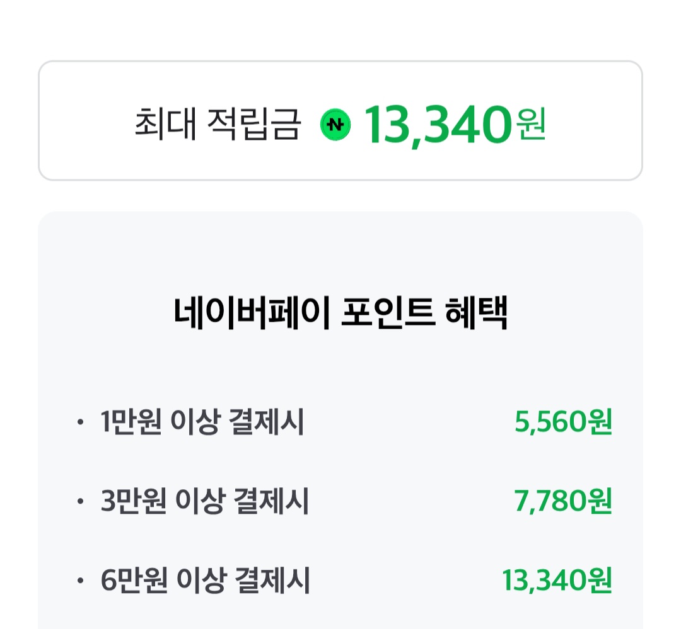Image resolution: width=681 pixels, height=629 pixels.
Task: Tap the large 13,340 amount at the top
Action: coord(437,124)
